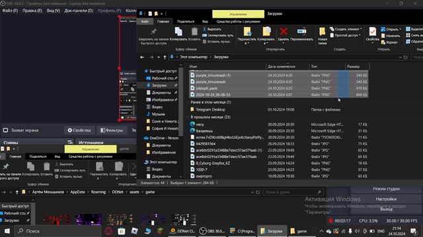Click large Копировать clipboard icon in Загрузки window

178,32
